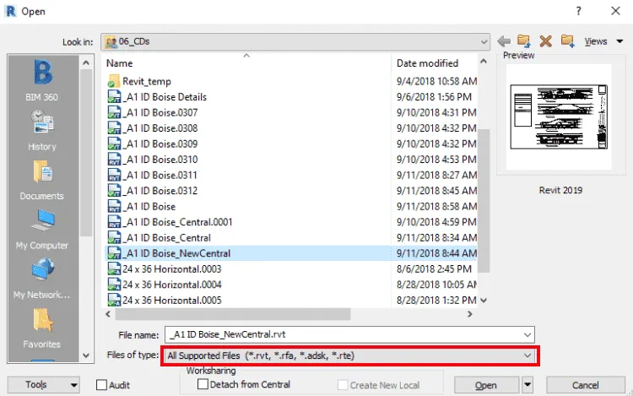Click date 9/4/2018 10:58 AM cell
The image size is (633, 396).
(436, 81)
